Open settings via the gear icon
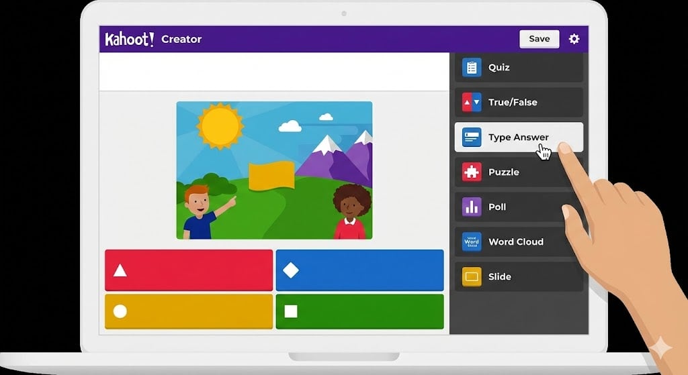Screen dimensions: 688x375 click(x=574, y=39)
